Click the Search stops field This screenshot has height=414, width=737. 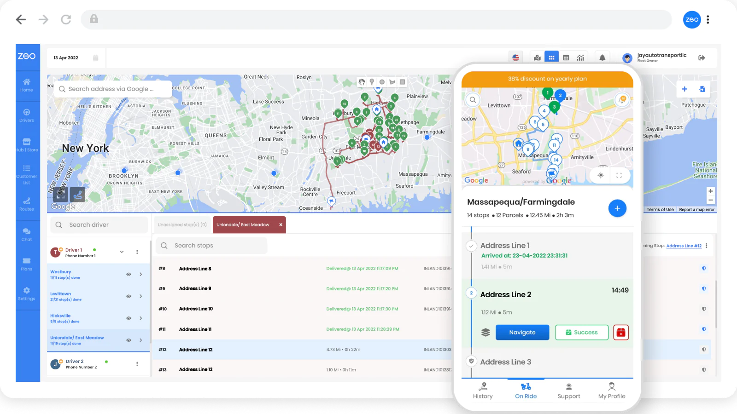(211, 246)
